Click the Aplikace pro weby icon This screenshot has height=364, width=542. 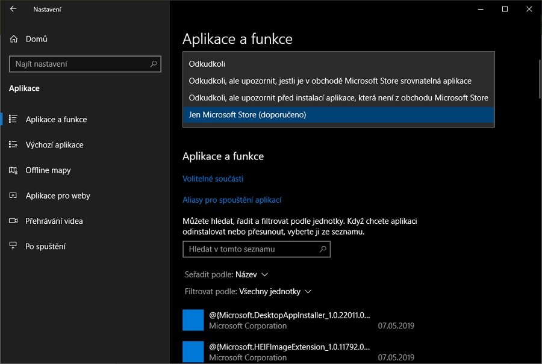(13, 196)
